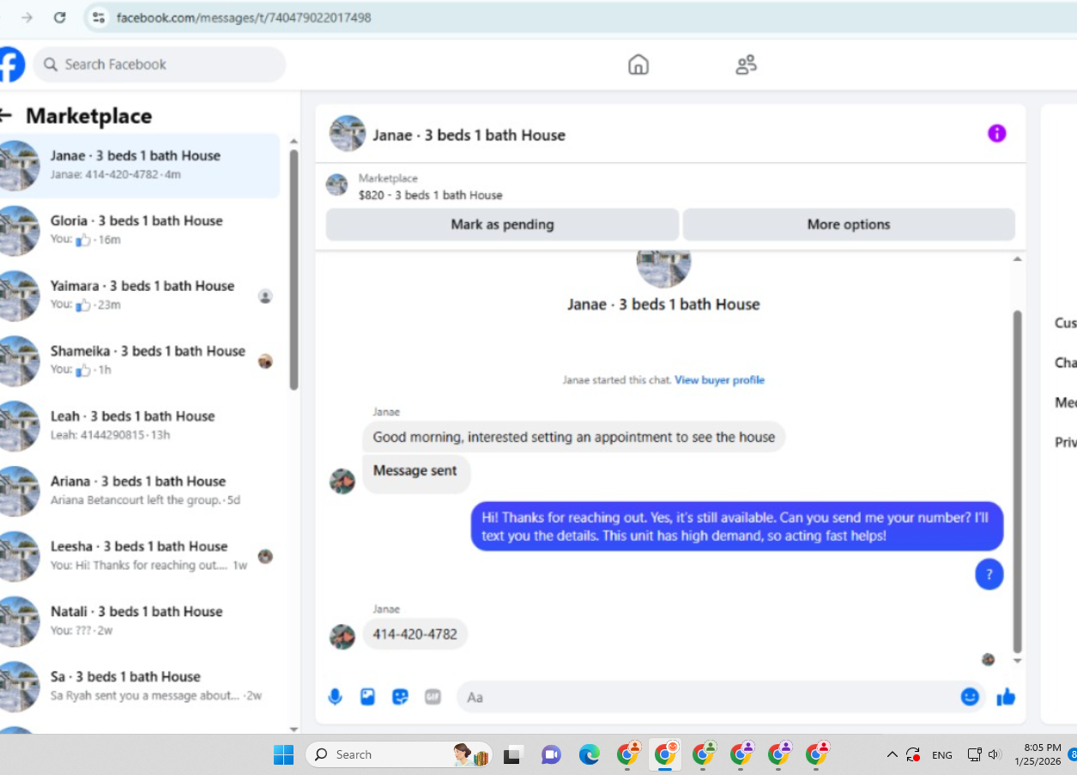This screenshot has width=1077, height=775.
Task: Show hidden system tray icons chevron
Action: [892, 754]
